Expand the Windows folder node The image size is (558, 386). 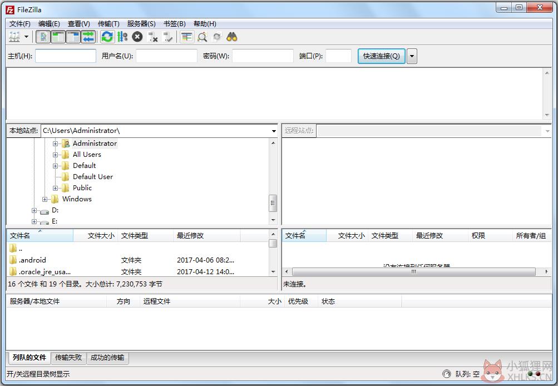click(45, 199)
